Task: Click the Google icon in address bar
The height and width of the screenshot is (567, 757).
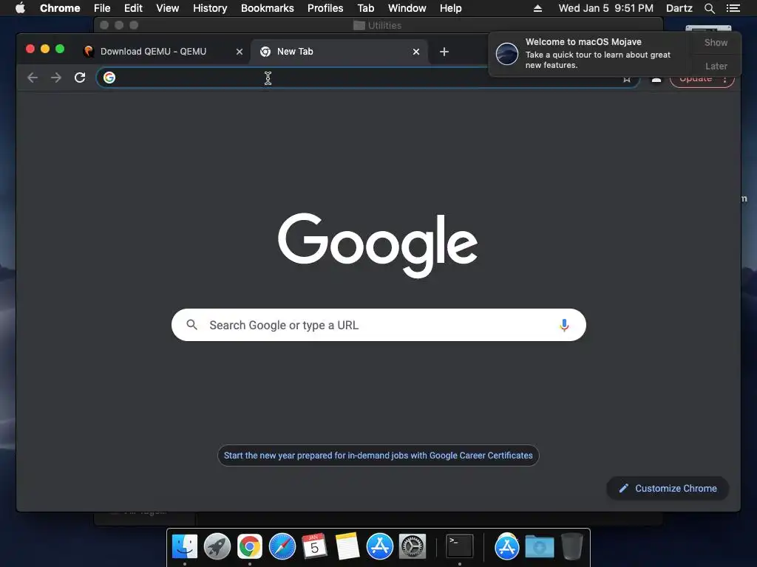Action: tap(109, 78)
